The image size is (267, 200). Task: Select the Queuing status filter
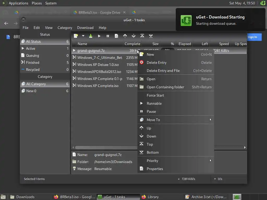tap(45, 55)
